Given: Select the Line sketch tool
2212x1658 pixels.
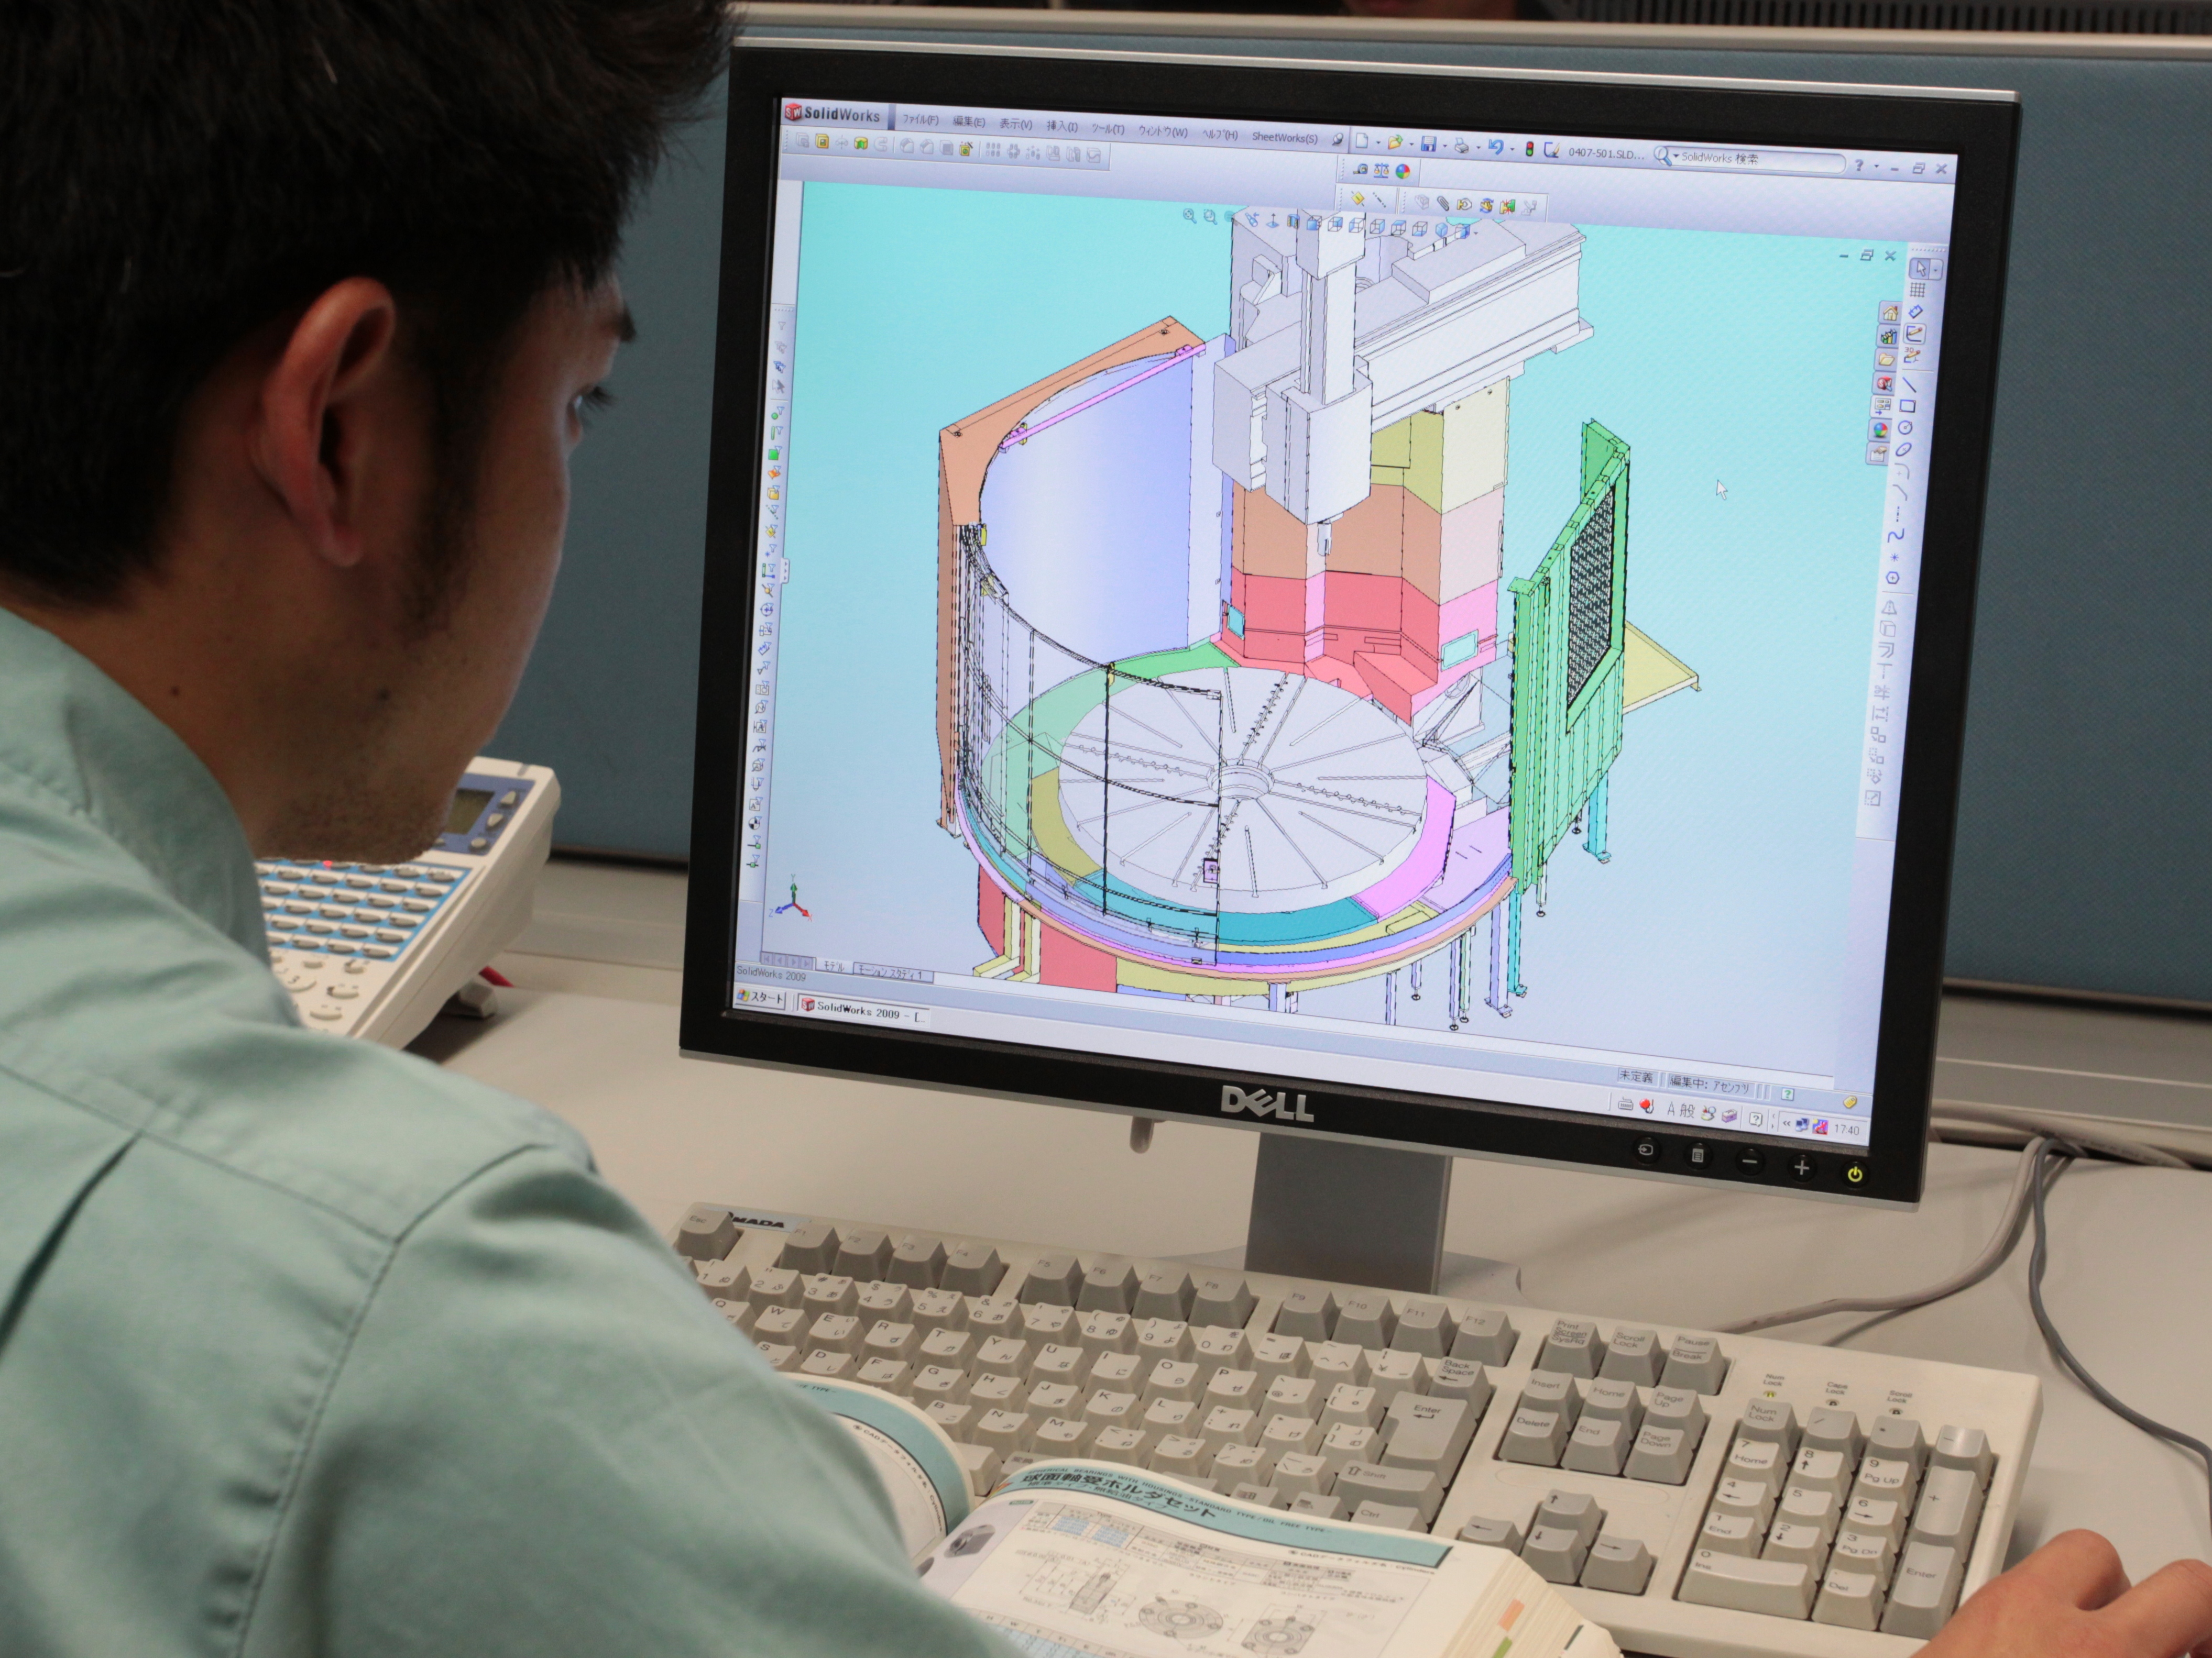Looking at the screenshot, I should click(x=1910, y=385).
